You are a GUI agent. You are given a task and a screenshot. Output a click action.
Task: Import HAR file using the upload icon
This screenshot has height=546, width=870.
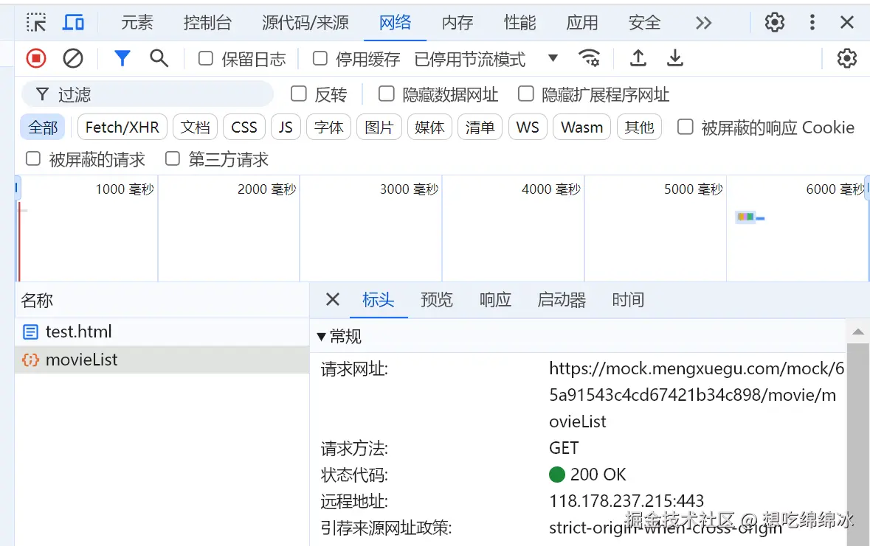coord(638,58)
